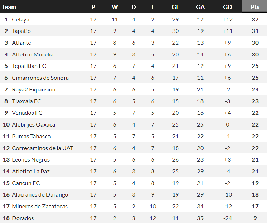Click on Atletico Morelia team name
Viewport: 267px width, 223px height.
[x=33, y=55]
